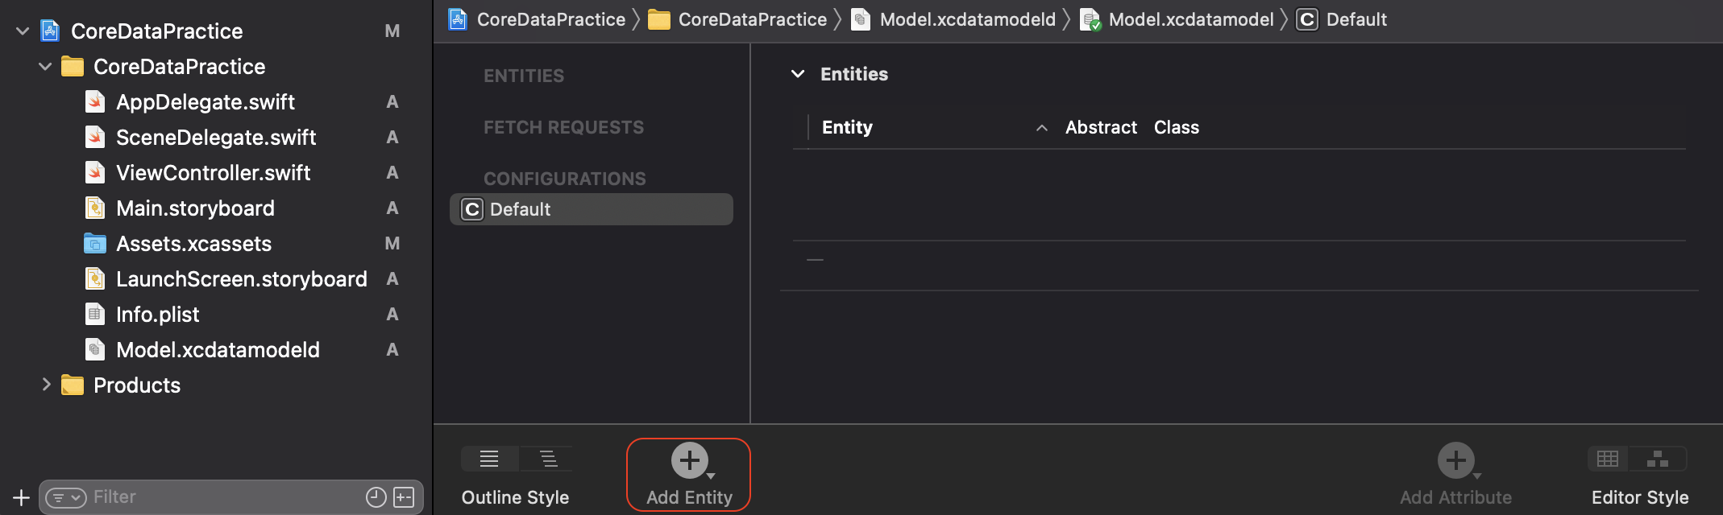The width and height of the screenshot is (1723, 515).
Task: Click the Add Attribute plus icon
Action: [1456, 460]
